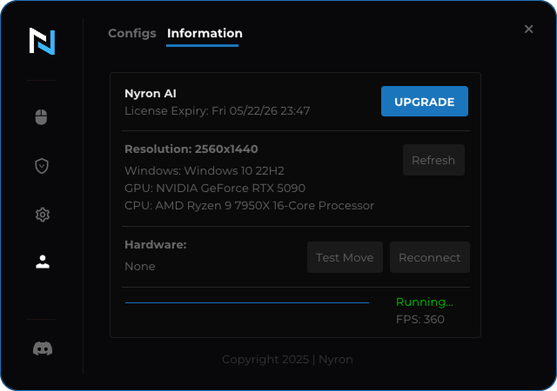Click the Nyron AI title text
Viewport: 557px width, 391px height.
pyautogui.click(x=151, y=93)
